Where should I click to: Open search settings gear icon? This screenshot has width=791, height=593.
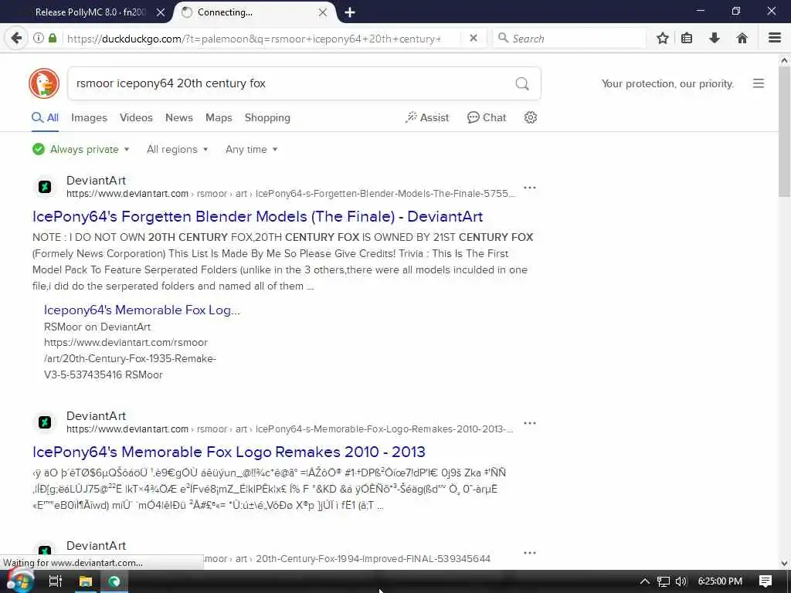(x=530, y=117)
